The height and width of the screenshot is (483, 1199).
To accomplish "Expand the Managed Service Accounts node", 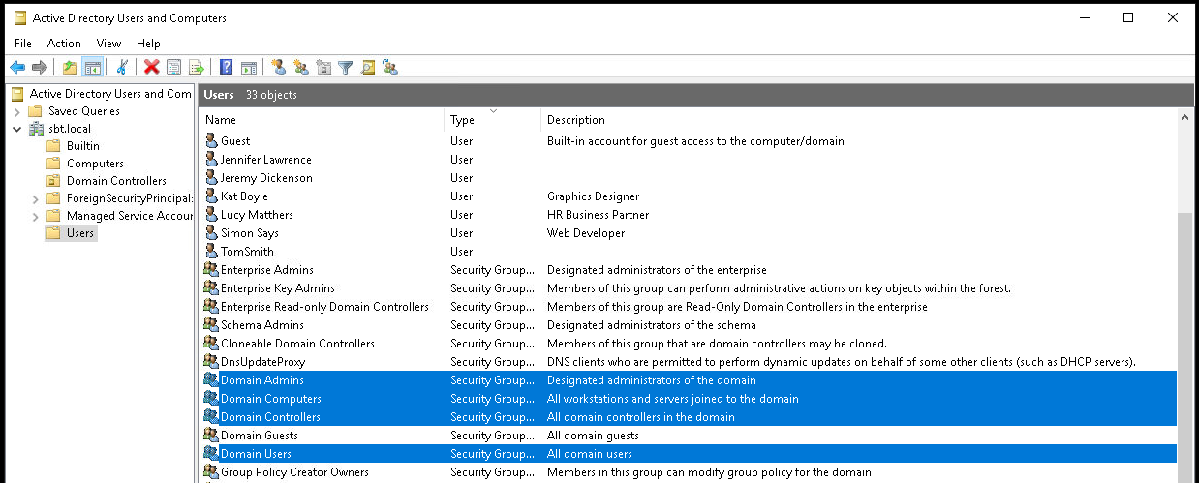I will pos(36,216).
